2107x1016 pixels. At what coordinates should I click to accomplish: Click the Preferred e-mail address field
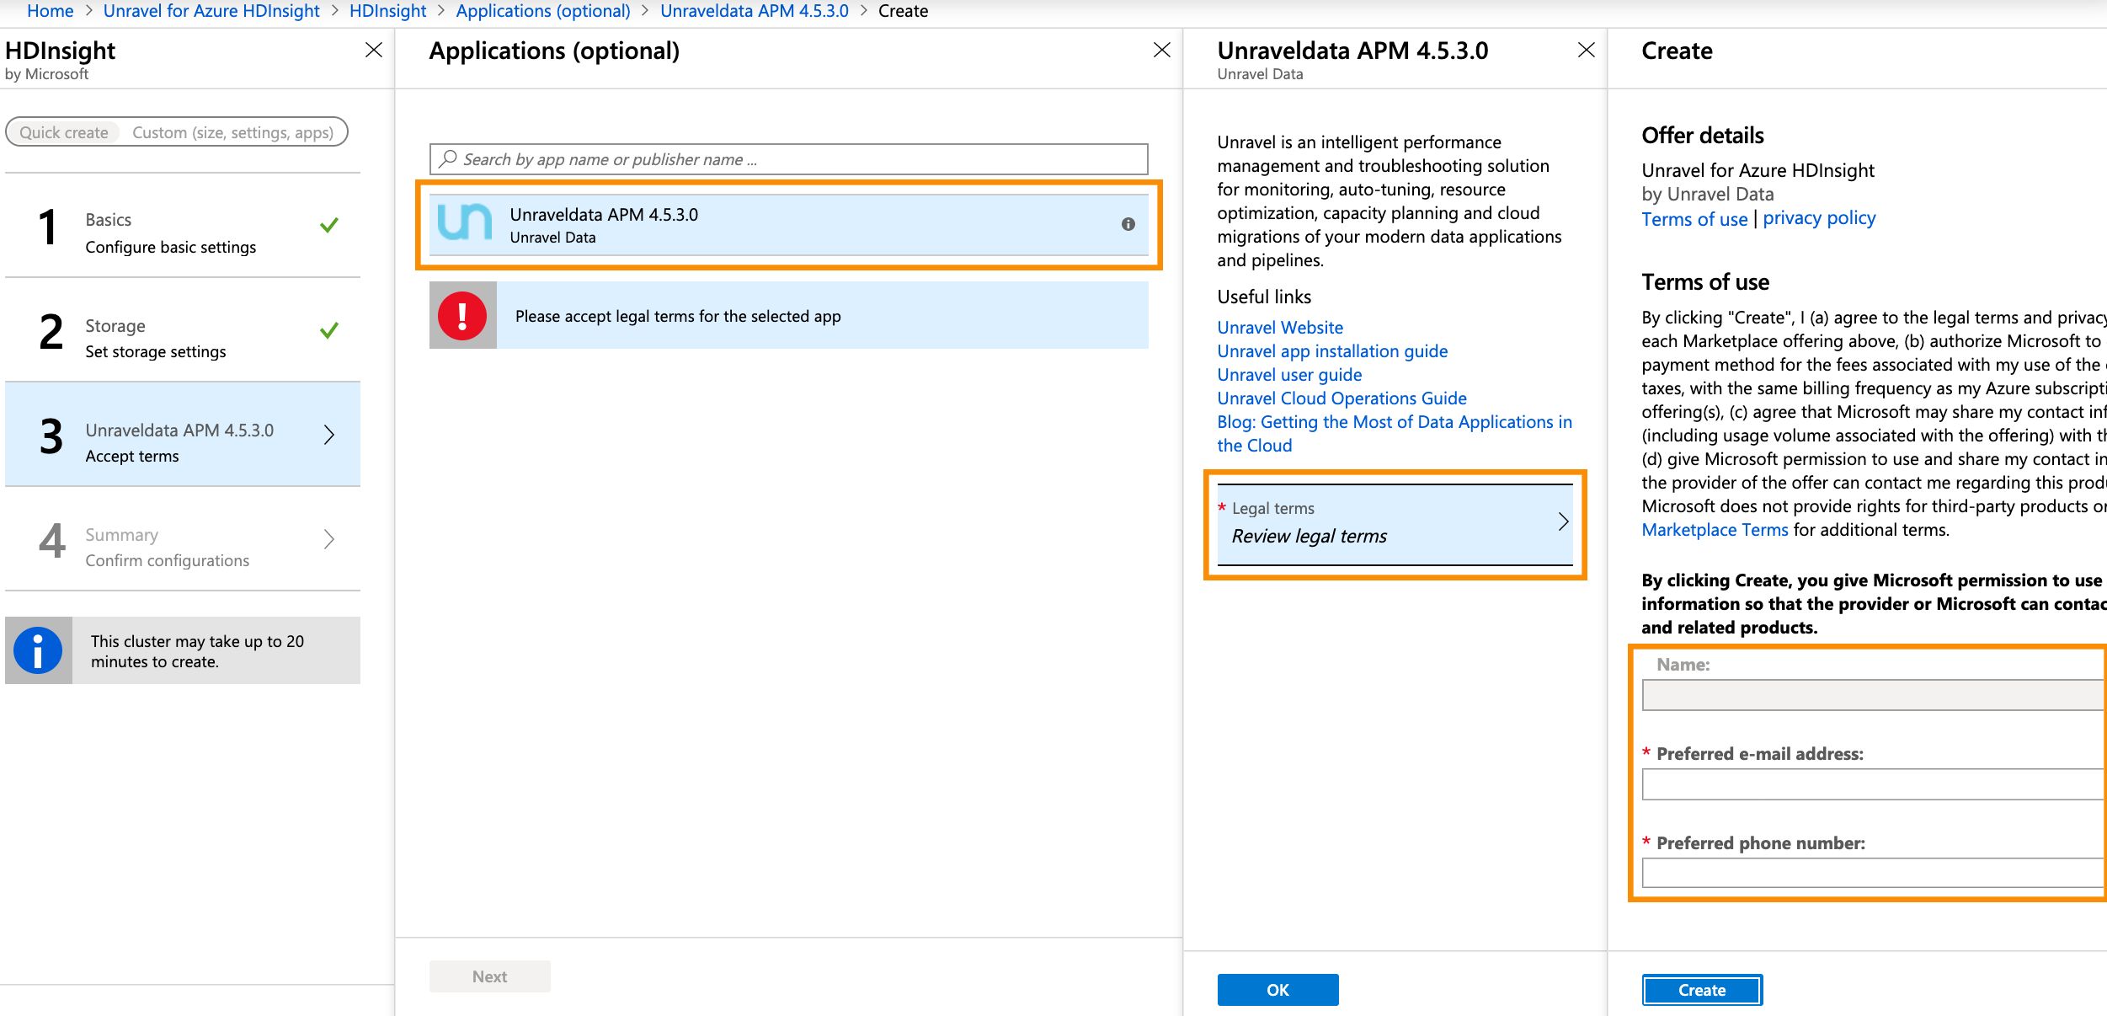coord(1874,784)
